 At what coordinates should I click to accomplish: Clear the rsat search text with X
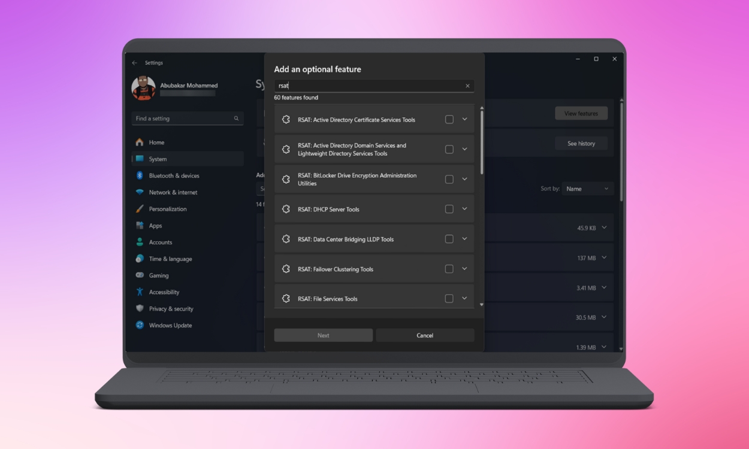pos(467,86)
